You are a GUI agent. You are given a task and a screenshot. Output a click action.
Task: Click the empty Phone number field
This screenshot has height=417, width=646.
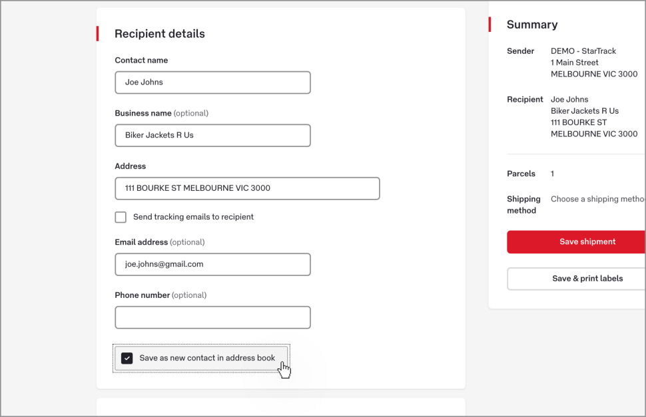tap(212, 317)
